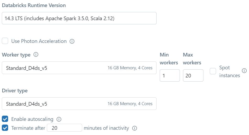Screen dimensions: 249x135
Task: Expand the Driver type dropdown
Action: tap(79, 104)
